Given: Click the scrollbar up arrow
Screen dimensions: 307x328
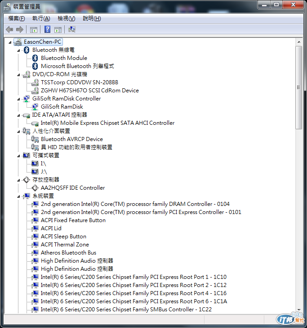Looking at the screenshot, I should [x=299, y=42].
